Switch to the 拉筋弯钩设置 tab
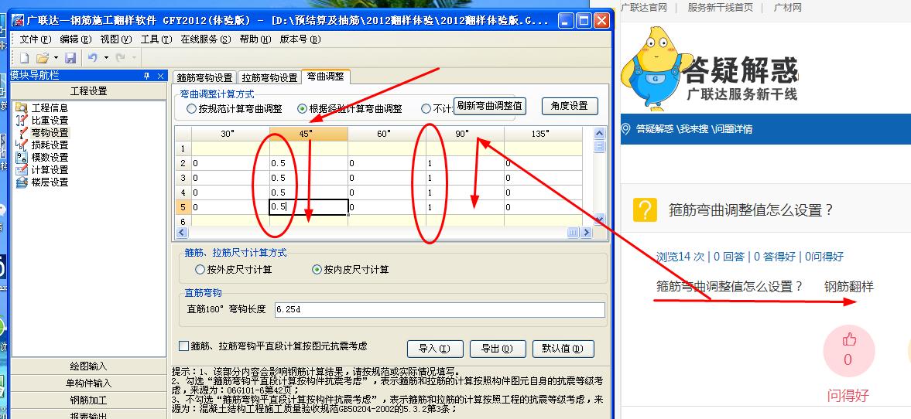The height and width of the screenshot is (419, 911). click(269, 78)
